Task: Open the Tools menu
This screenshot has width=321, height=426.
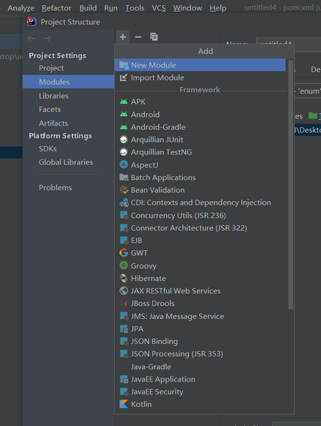Action: 134,8
